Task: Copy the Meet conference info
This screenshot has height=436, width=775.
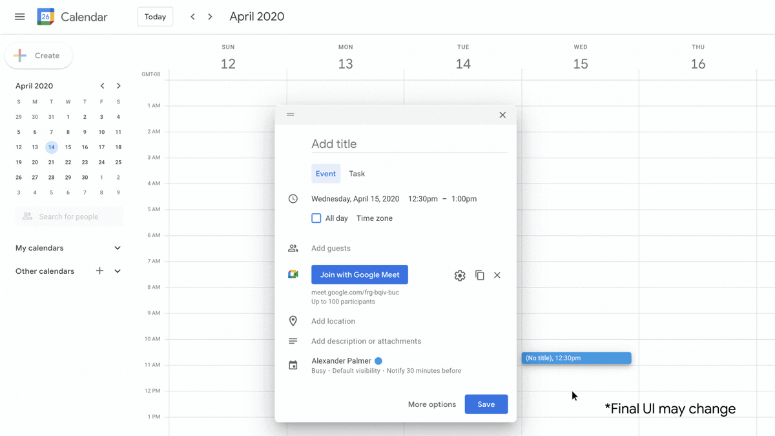Action: 480,275
